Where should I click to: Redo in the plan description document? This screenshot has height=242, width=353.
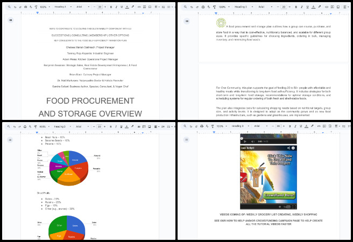tap(197, 7)
